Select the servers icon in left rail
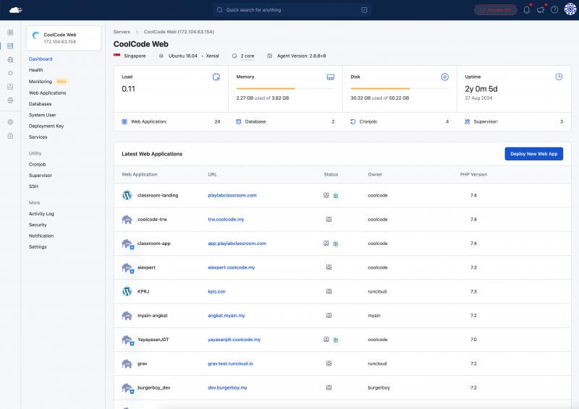Viewport: 579px width, 409px height. [x=10, y=46]
